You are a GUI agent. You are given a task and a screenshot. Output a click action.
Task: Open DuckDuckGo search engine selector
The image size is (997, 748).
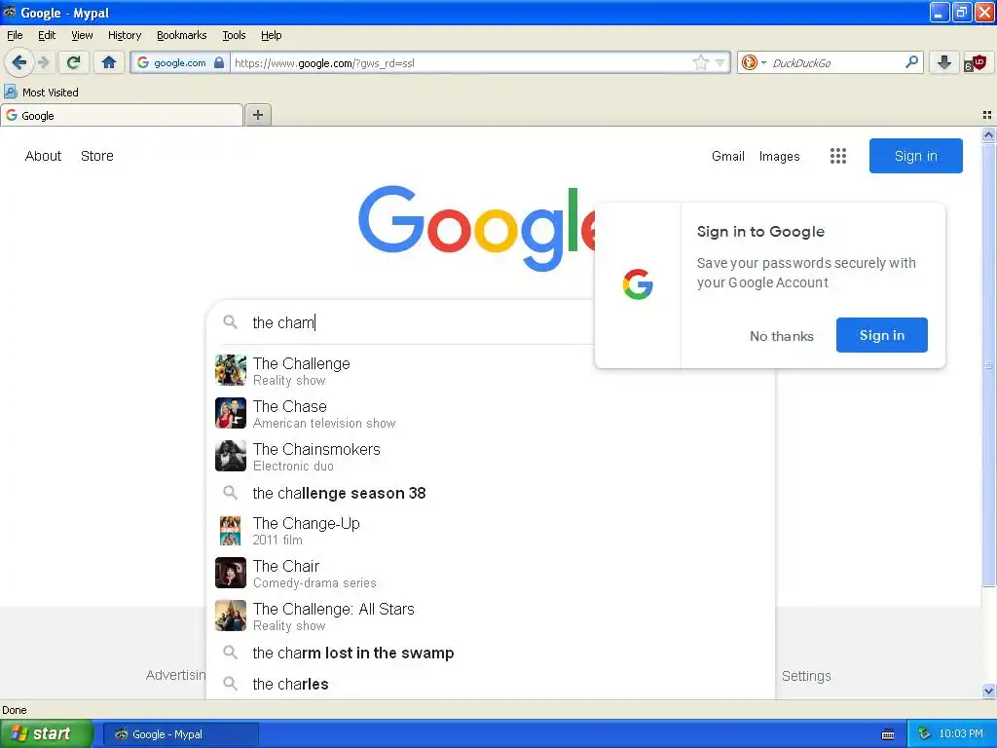pos(754,62)
